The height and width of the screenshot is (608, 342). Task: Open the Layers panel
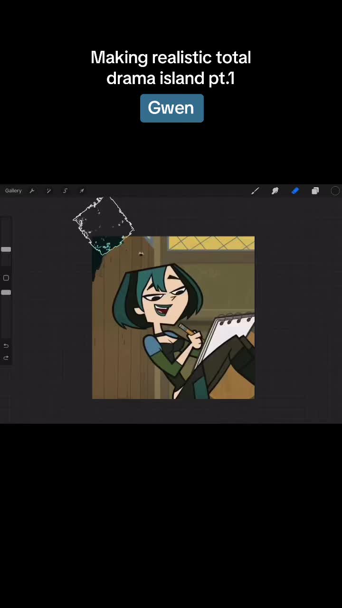coord(315,191)
